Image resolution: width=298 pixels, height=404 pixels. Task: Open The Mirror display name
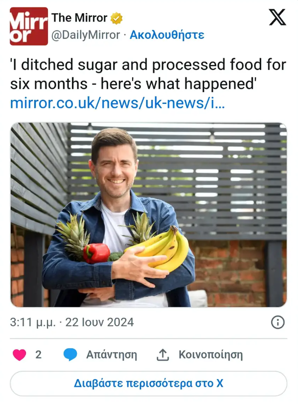point(79,18)
